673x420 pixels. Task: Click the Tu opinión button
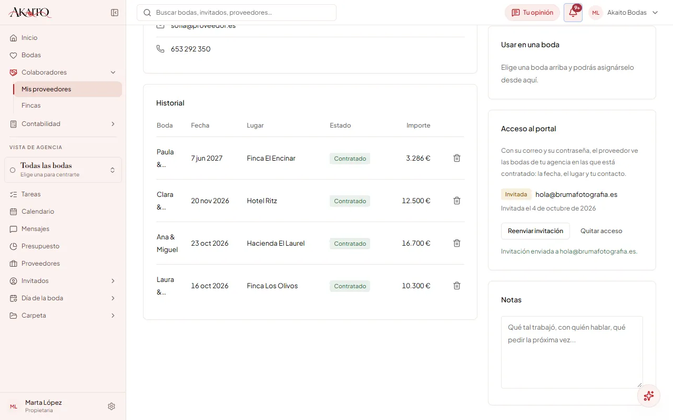pos(532,13)
